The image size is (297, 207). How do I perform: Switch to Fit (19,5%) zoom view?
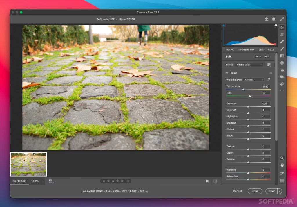click(x=19, y=181)
